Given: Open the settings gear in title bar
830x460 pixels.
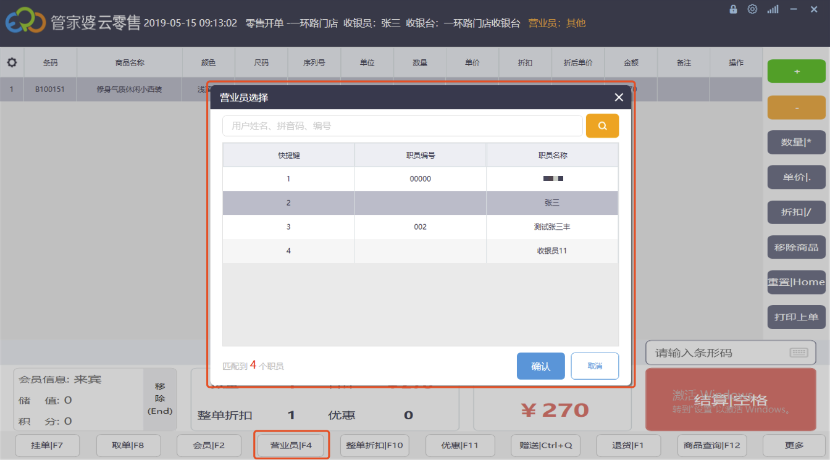Looking at the screenshot, I should [752, 9].
